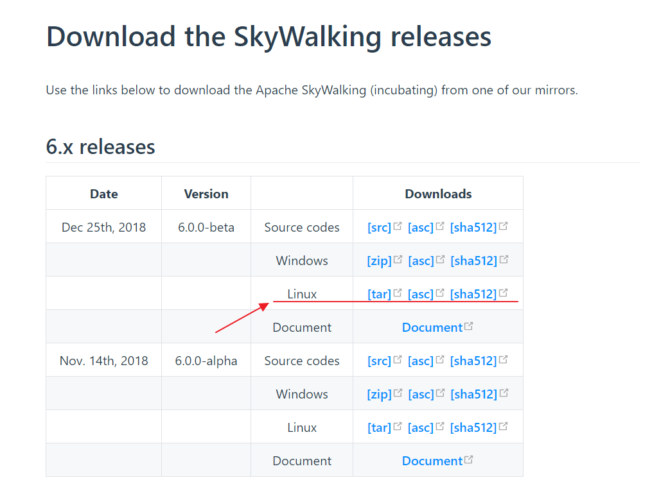Open the 6.0.0-beta Windows [sha512] checksum link
Viewport: 652px width, 480px height.
click(x=473, y=261)
